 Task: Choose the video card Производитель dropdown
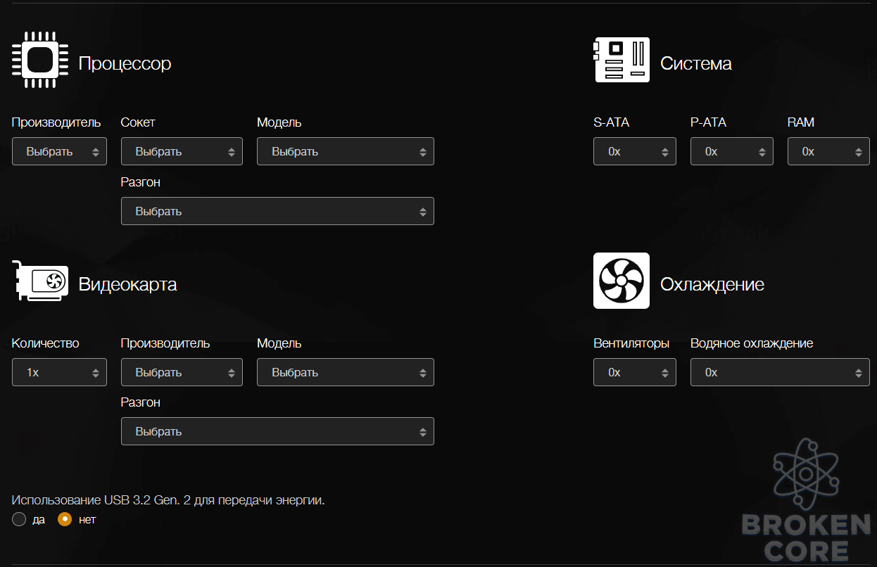pyautogui.click(x=182, y=372)
